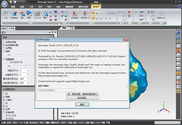182x125 pixels.
Task: Click 确定 to close About dialog
Action: tap(82, 104)
